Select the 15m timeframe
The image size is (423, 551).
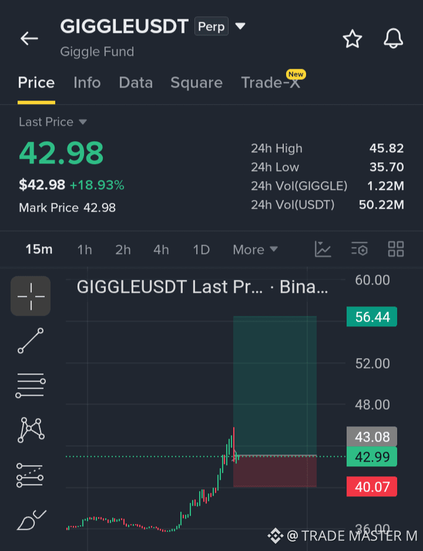point(39,249)
